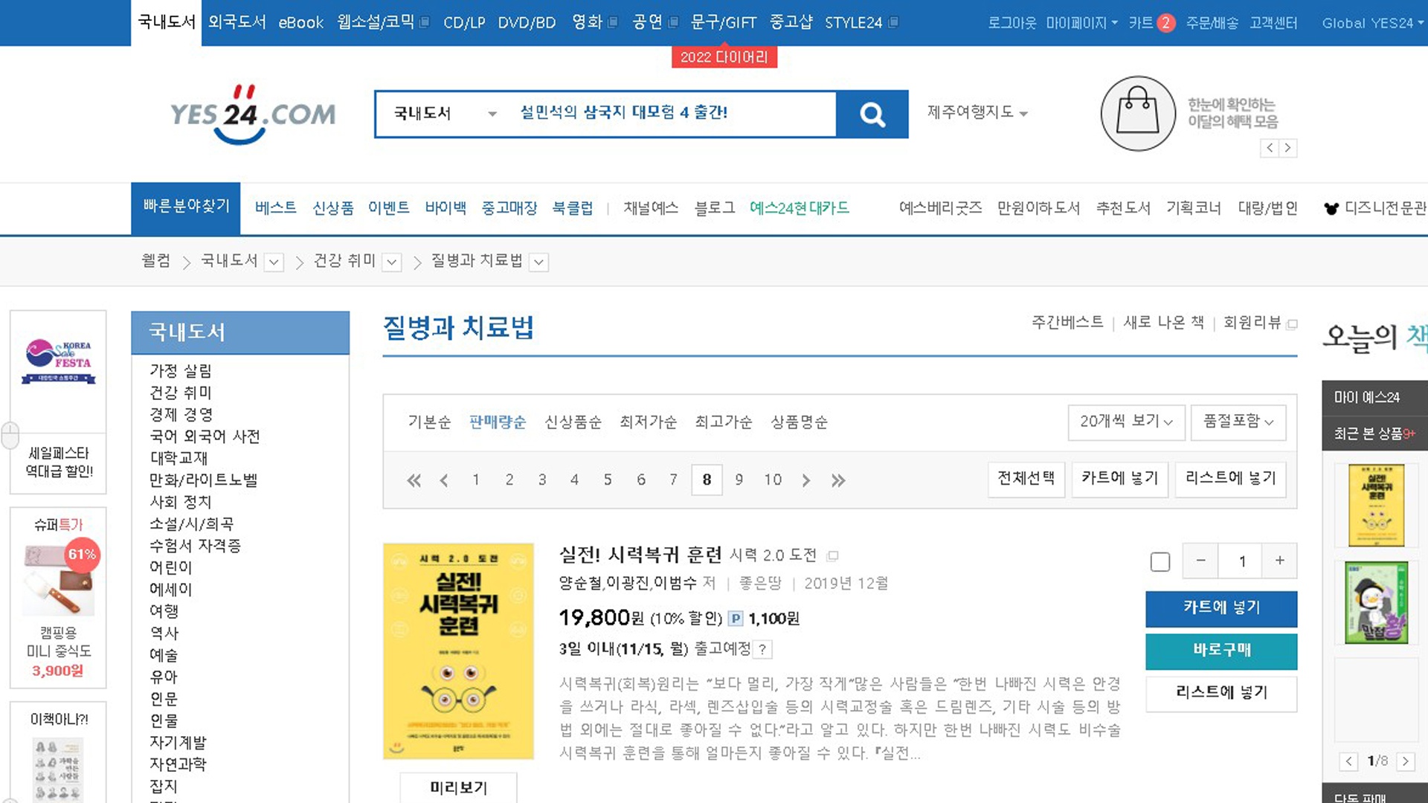The height and width of the screenshot is (803, 1428).
Task: Open 빠른분야찾기 menu
Action: pyautogui.click(x=186, y=208)
